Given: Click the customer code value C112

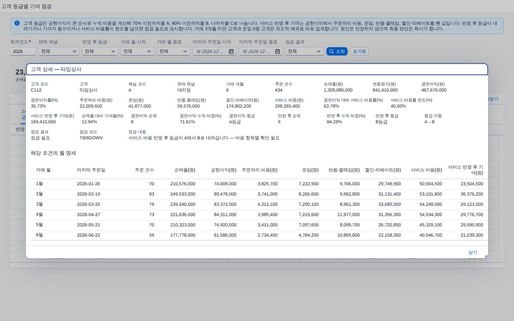Looking at the screenshot, I should (x=36, y=90).
